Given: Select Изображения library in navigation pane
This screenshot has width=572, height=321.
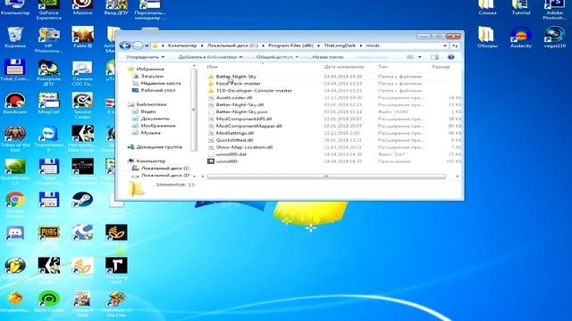Looking at the screenshot, I should click(x=158, y=126).
